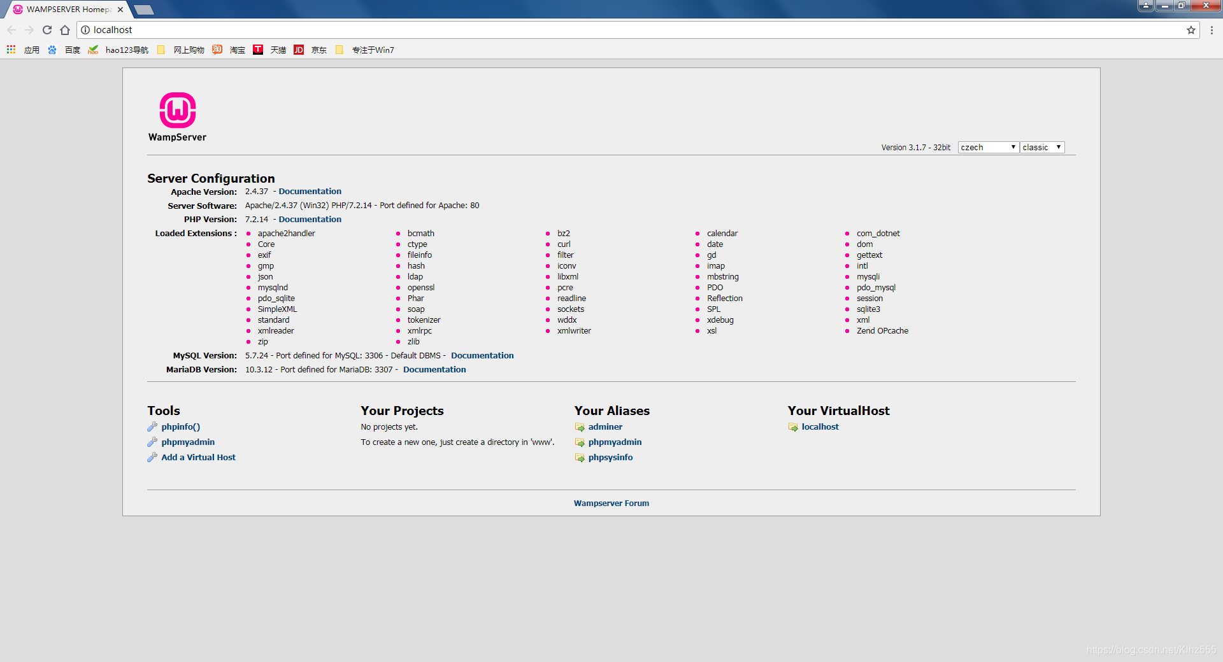The image size is (1223, 662).
Task: Click the Server Configuration heading
Action: (x=211, y=178)
